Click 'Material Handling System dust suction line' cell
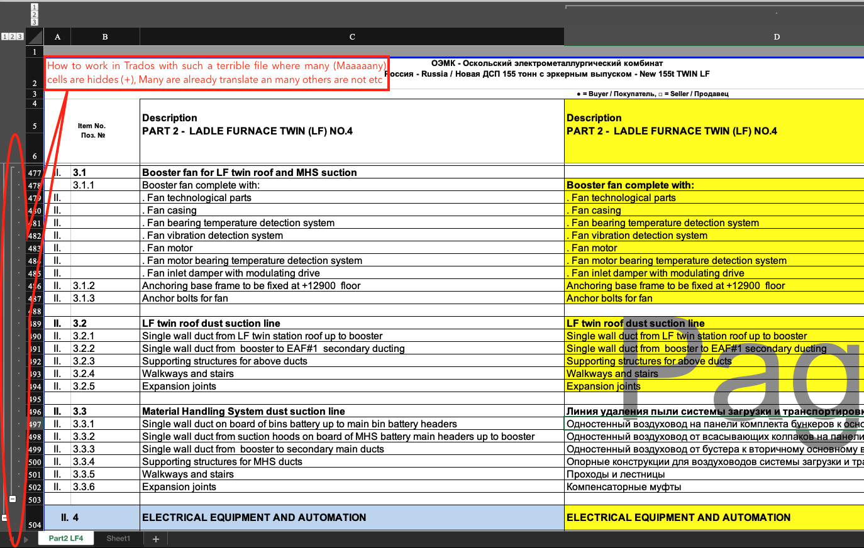 [352, 411]
